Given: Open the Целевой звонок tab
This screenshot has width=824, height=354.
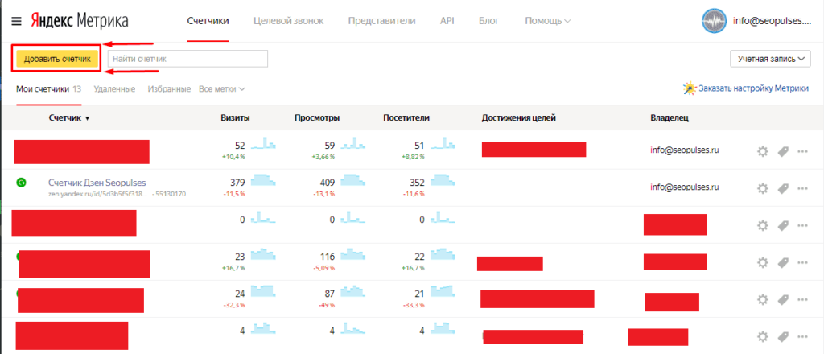Looking at the screenshot, I should point(289,21).
